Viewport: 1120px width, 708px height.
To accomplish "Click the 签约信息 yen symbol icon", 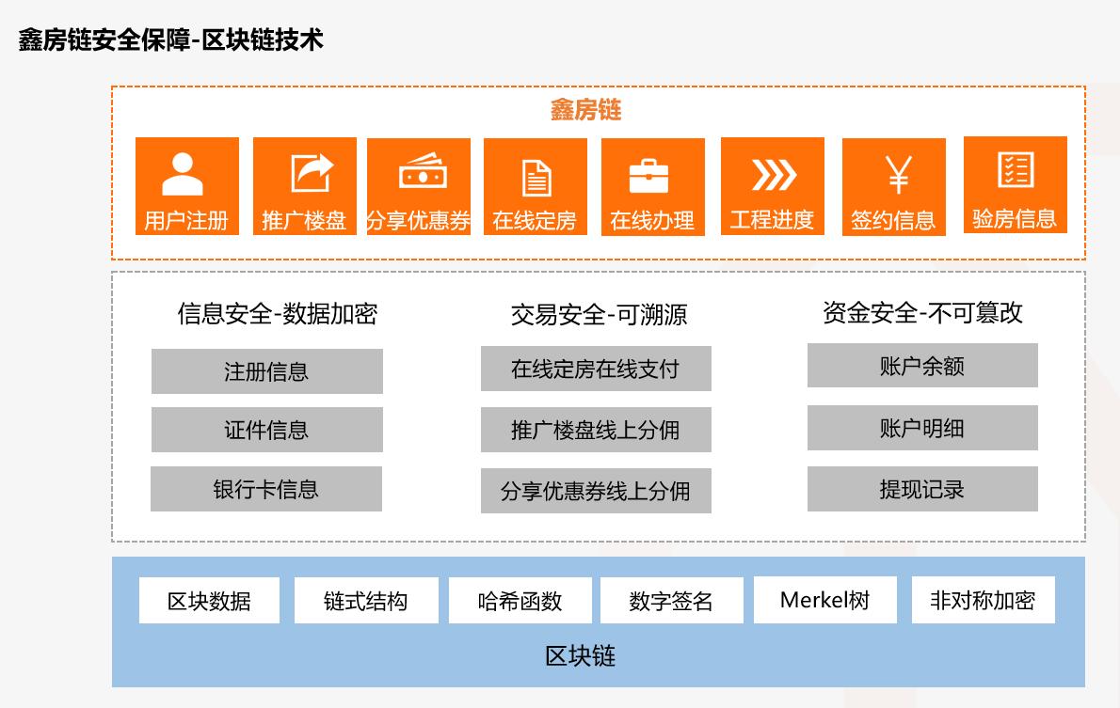I will point(898,174).
